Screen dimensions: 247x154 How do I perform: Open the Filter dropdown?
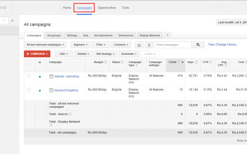(101, 45)
